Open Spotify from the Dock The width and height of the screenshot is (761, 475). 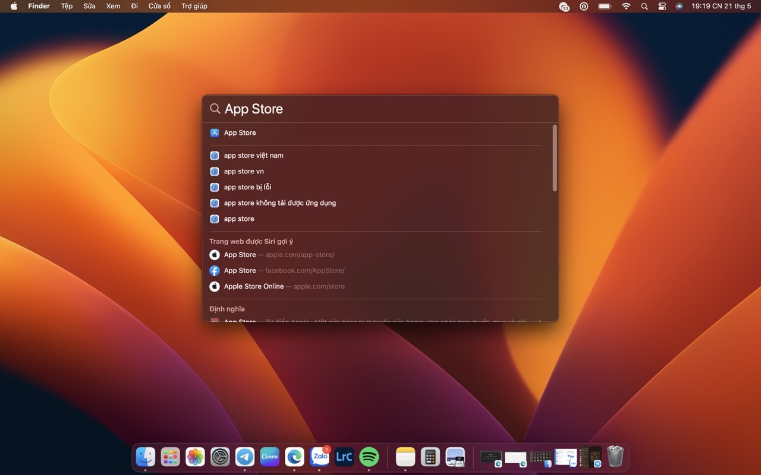tap(369, 457)
